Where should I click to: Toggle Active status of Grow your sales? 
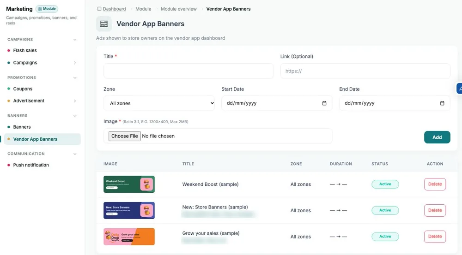[x=385, y=237]
